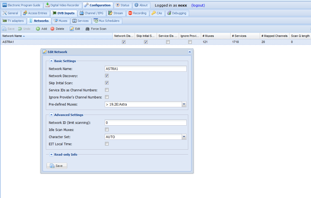Click the Network ID input field

146,123
